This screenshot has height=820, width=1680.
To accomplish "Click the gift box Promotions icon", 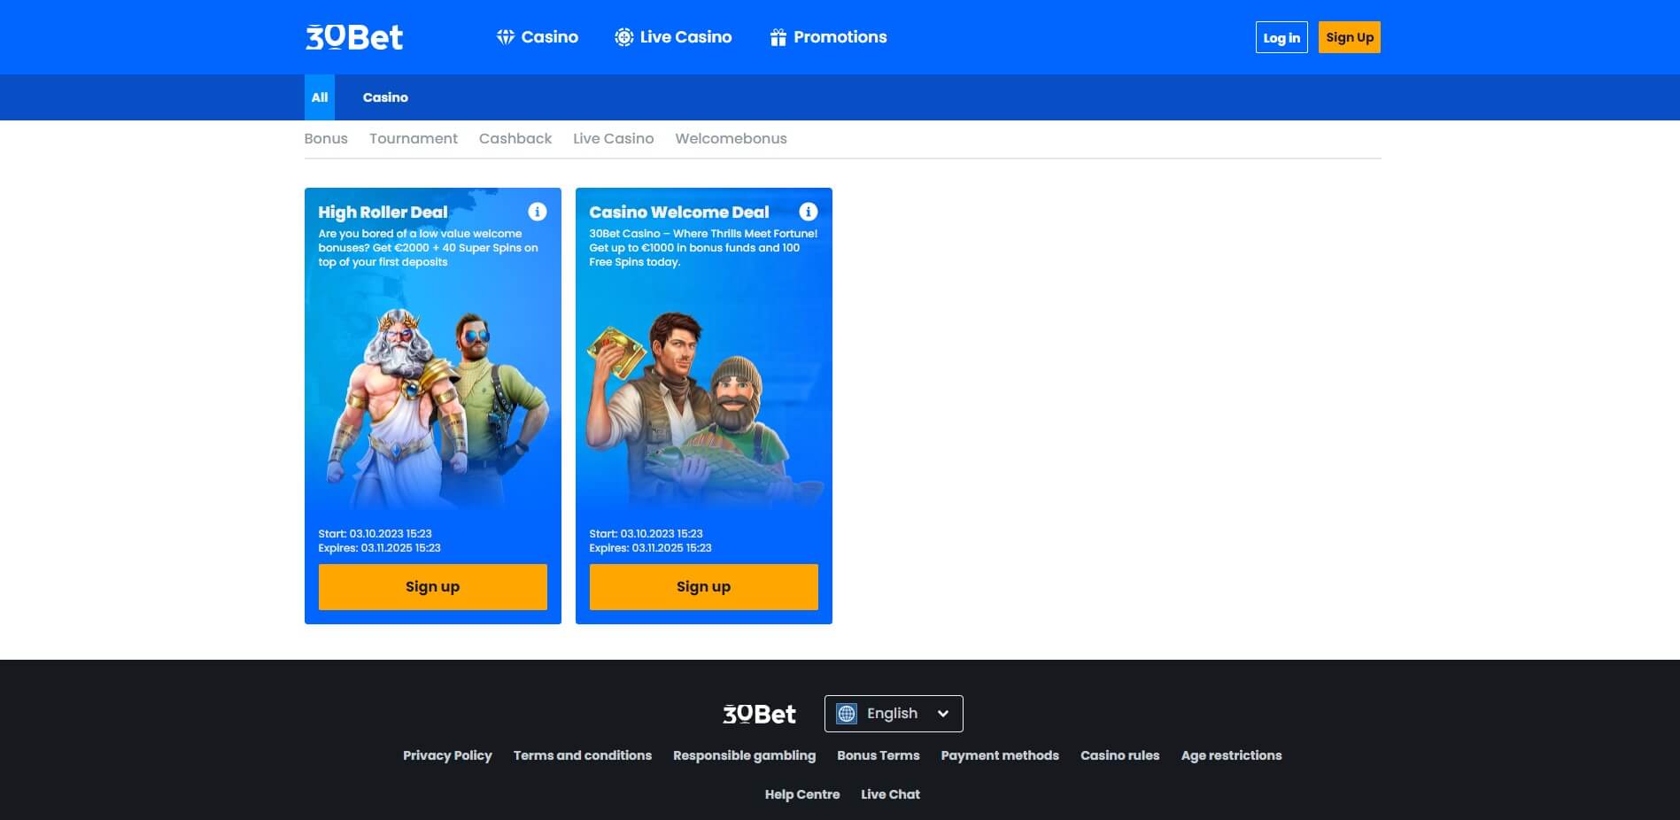I will coord(778,37).
